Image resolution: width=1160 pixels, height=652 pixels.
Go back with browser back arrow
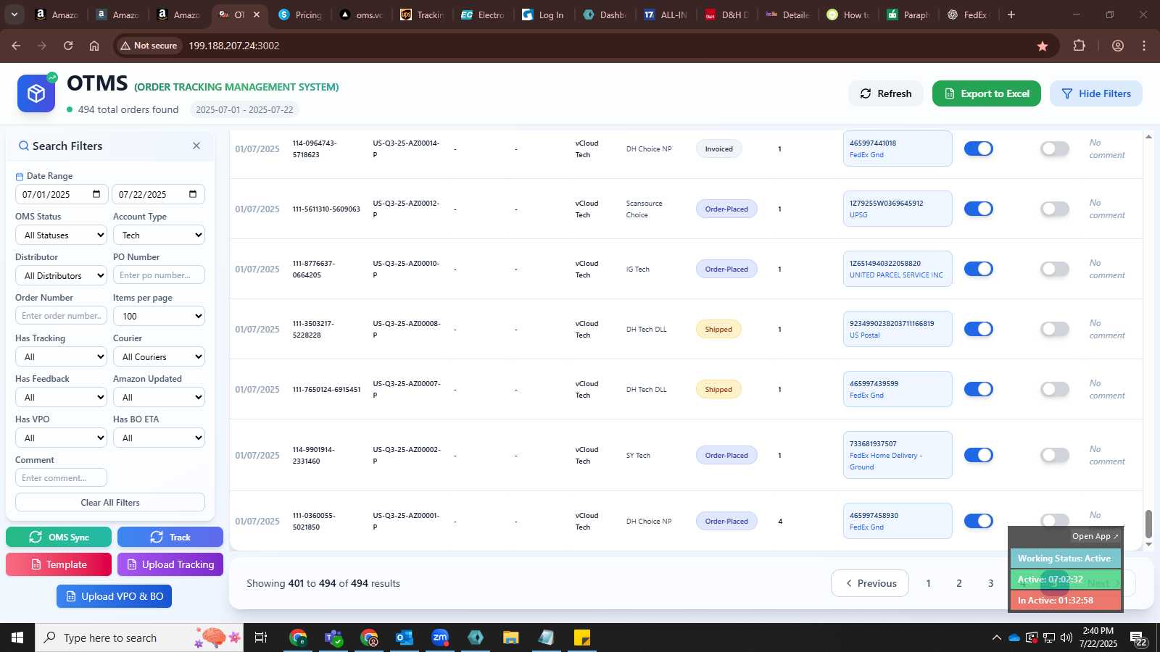(x=16, y=46)
